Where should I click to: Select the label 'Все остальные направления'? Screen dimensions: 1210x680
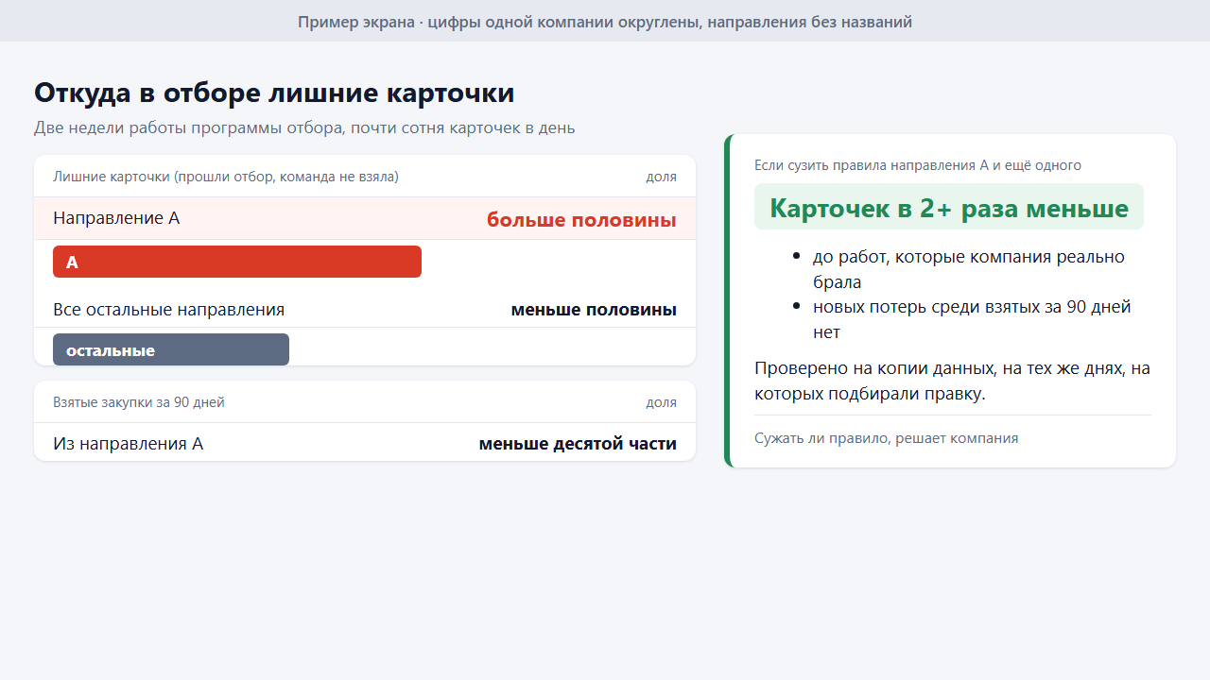coord(168,310)
